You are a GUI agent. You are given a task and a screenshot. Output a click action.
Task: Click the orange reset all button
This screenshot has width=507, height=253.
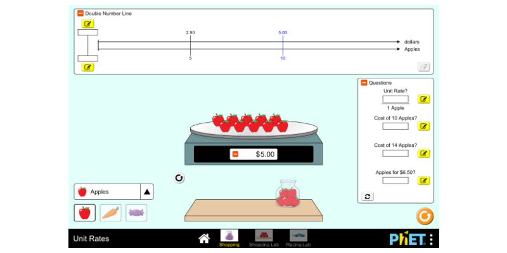tap(425, 217)
